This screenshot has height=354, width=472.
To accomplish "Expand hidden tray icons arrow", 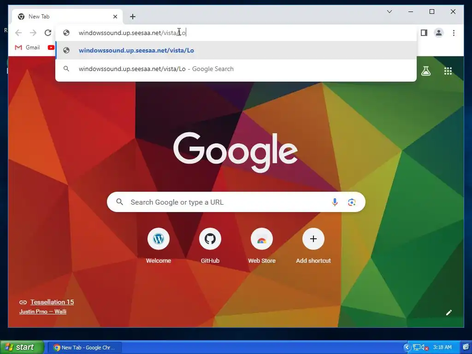I will click(x=407, y=348).
